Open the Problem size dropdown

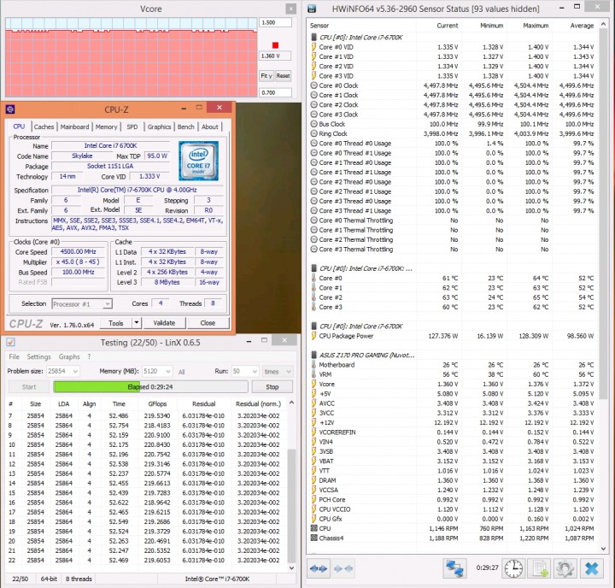point(75,371)
